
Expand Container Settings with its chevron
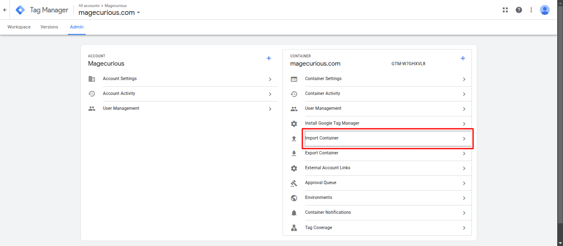pos(464,79)
